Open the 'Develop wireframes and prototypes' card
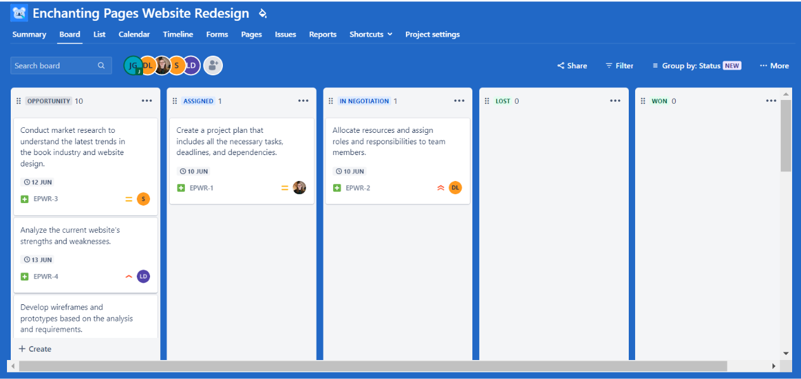801x379 pixels. [85, 317]
